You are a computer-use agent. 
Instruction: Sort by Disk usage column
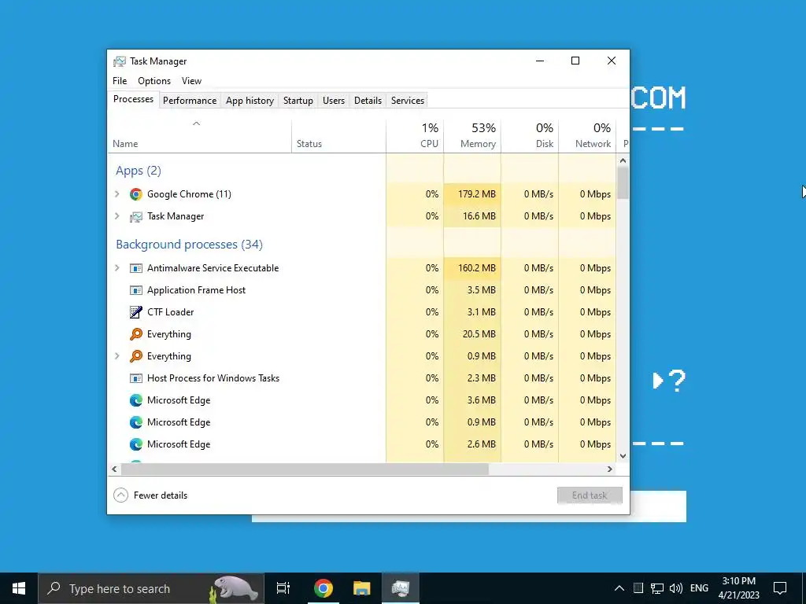pos(530,136)
